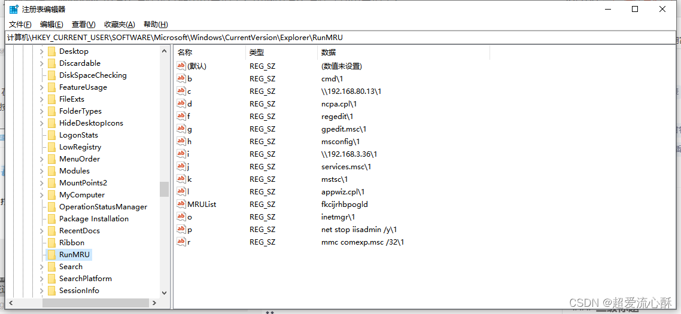Click the data cell 'mmc comexp.msc /32\1'
Viewport: 681px width, 314px height.
coord(363,242)
